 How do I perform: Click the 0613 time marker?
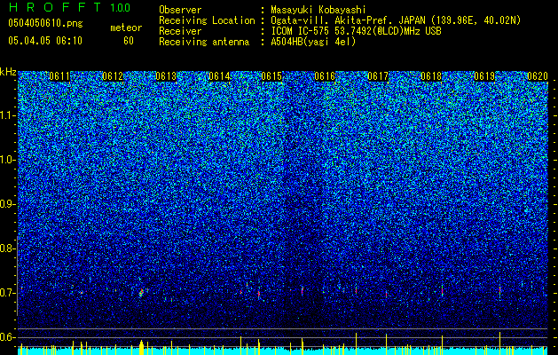click(x=166, y=76)
